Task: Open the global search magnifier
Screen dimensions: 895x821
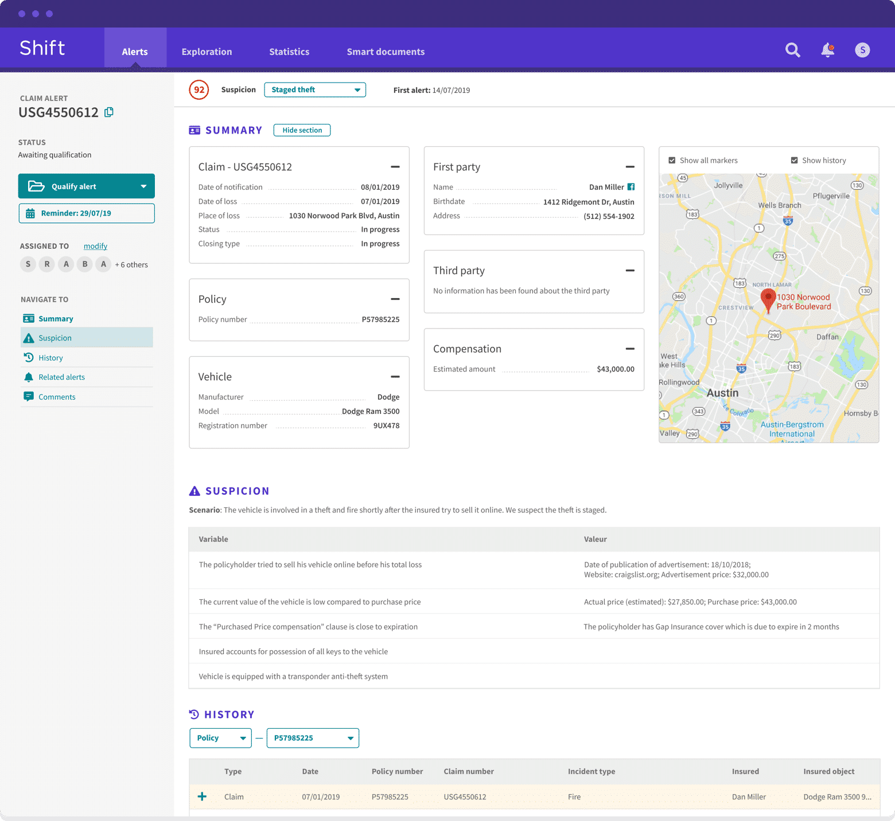Action: [792, 50]
